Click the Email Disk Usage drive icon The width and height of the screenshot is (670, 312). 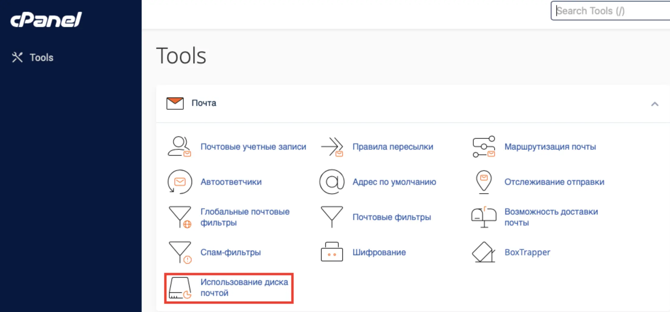pyautogui.click(x=180, y=288)
